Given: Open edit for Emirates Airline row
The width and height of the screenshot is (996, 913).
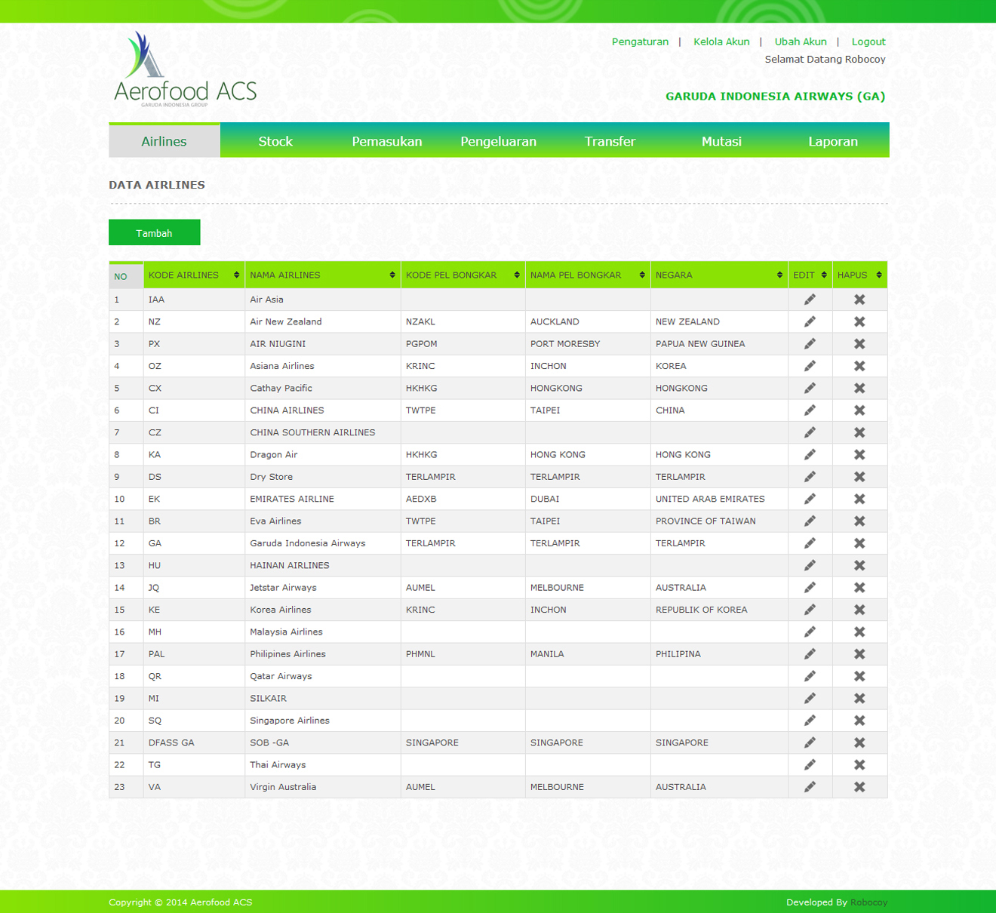Looking at the screenshot, I should [810, 499].
